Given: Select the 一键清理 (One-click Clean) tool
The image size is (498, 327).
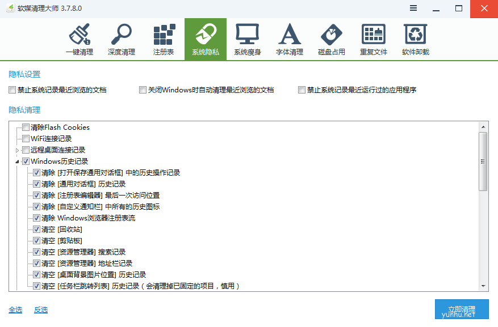Looking at the screenshot, I should tap(79, 39).
